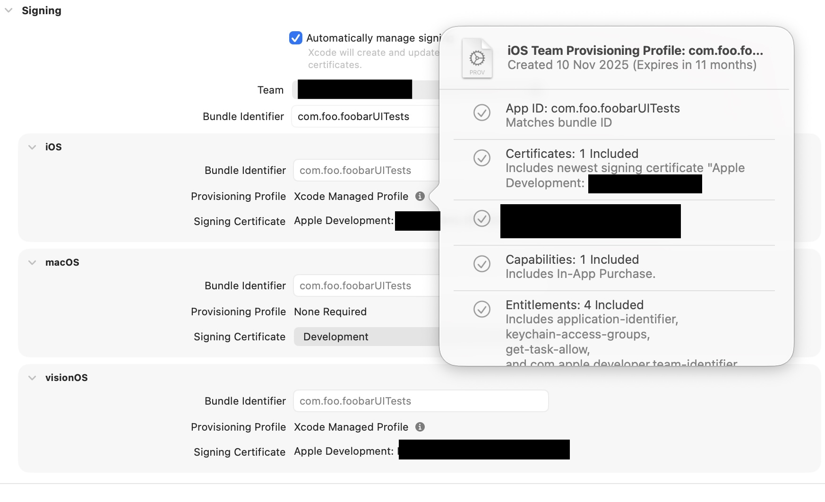Click the Certificates checkmark status icon

481,158
